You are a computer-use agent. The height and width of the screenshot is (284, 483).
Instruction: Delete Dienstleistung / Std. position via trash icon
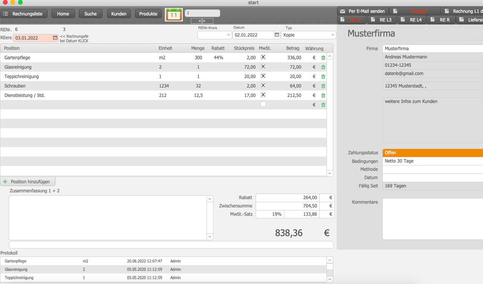(x=323, y=95)
